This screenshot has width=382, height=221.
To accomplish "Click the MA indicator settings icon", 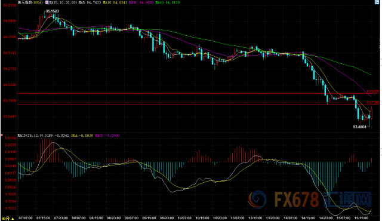I will (x=47, y=2).
